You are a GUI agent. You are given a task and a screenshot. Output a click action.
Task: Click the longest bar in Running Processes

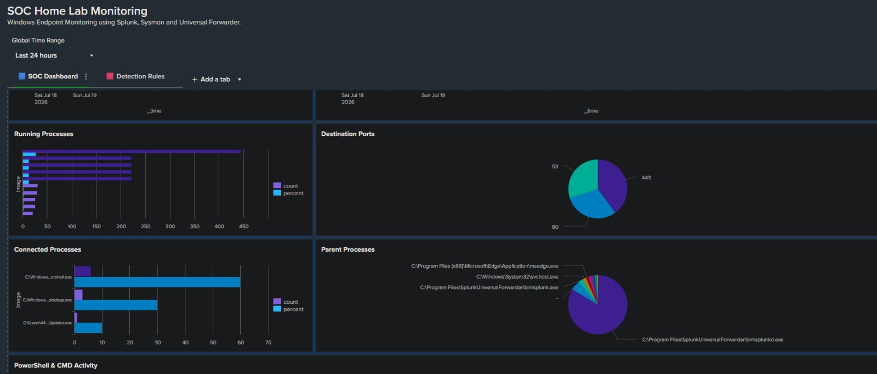point(132,151)
